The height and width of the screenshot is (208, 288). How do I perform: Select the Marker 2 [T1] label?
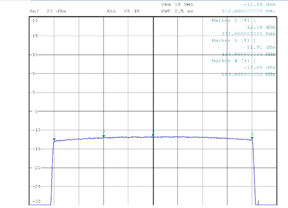pyautogui.click(x=233, y=20)
